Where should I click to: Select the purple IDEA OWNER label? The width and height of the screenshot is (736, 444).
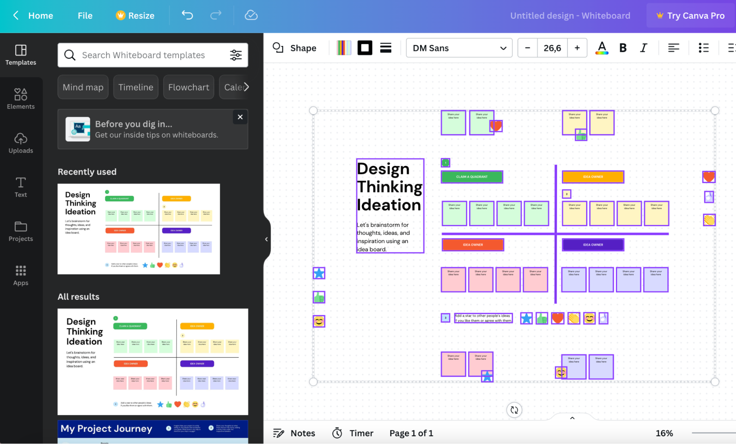point(593,245)
